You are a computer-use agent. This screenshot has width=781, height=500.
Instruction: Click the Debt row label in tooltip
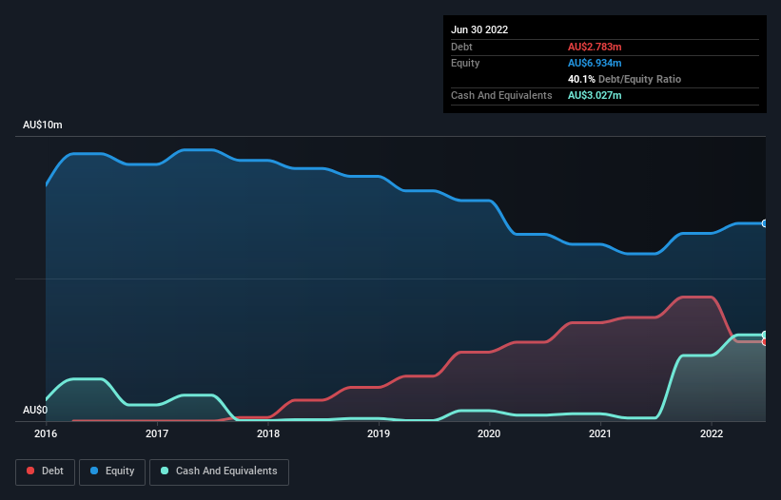pos(461,47)
